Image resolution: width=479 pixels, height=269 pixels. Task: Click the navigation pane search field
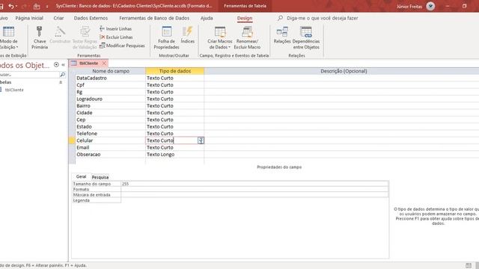(x=29, y=75)
